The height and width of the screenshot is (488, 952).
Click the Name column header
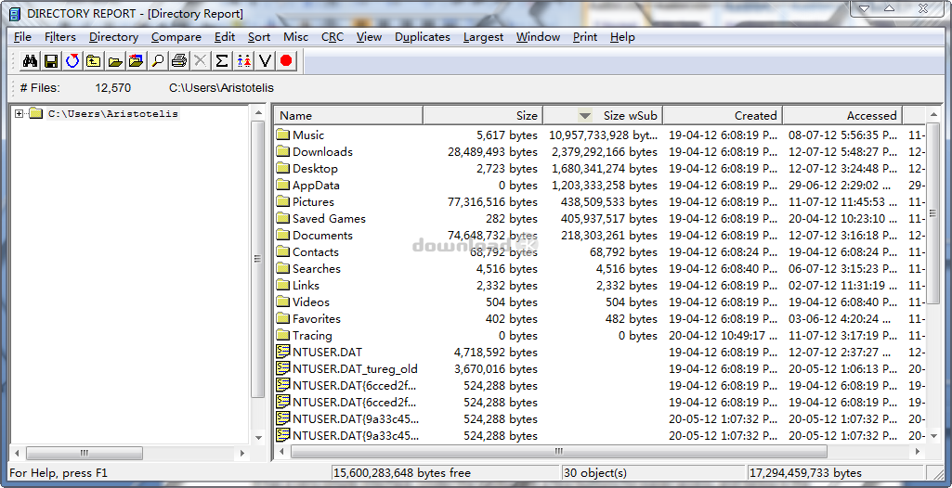pos(348,116)
